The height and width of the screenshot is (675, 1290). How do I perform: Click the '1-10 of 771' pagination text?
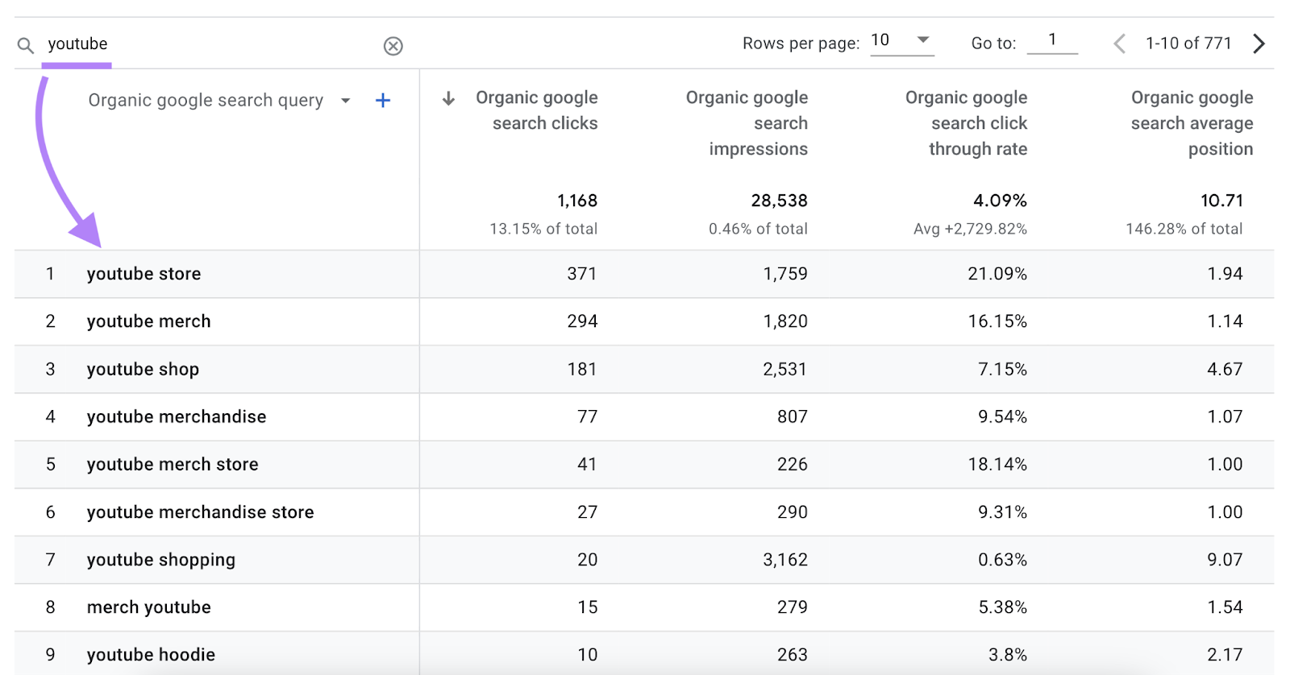tap(1188, 43)
